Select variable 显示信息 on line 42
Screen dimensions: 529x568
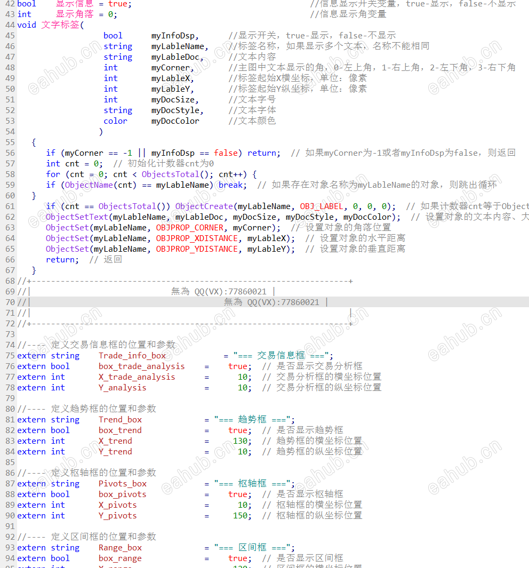point(75,4)
